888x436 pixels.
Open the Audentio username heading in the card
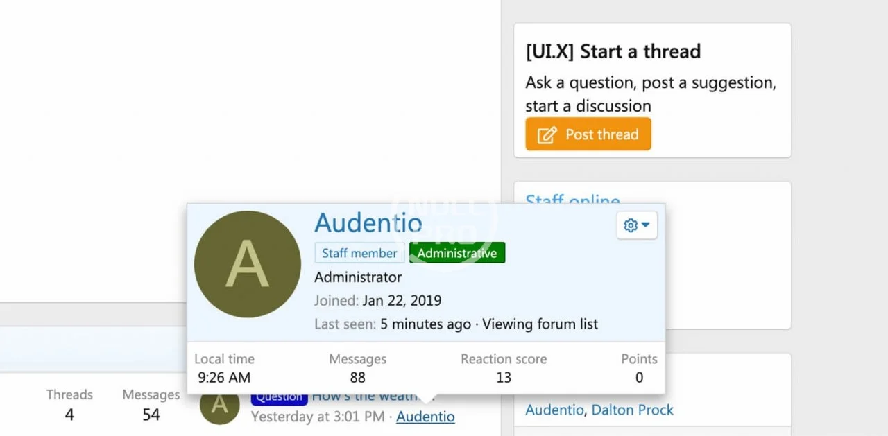tap(368, 223)
